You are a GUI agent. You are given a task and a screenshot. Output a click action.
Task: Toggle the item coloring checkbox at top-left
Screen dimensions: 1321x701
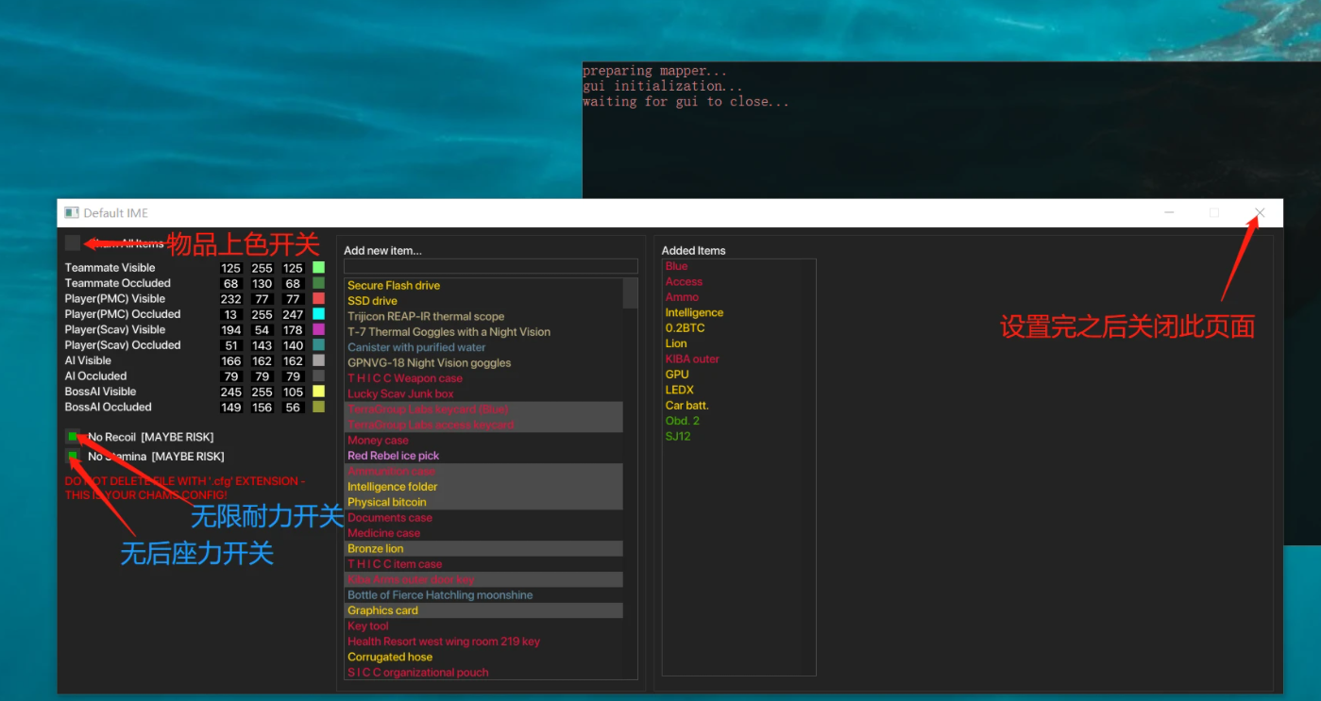(73, 243)
